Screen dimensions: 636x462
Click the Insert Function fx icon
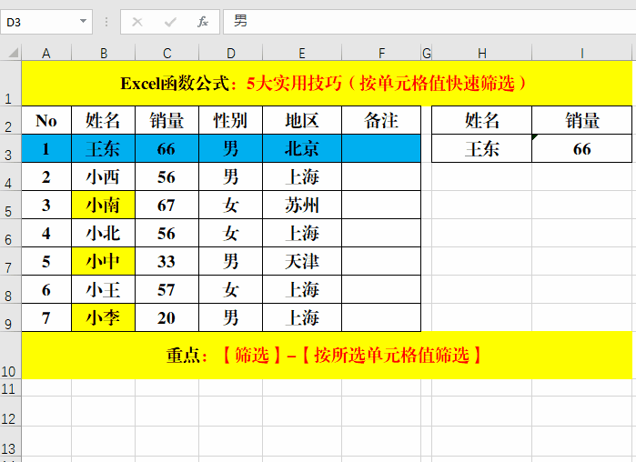pos(203,22)
